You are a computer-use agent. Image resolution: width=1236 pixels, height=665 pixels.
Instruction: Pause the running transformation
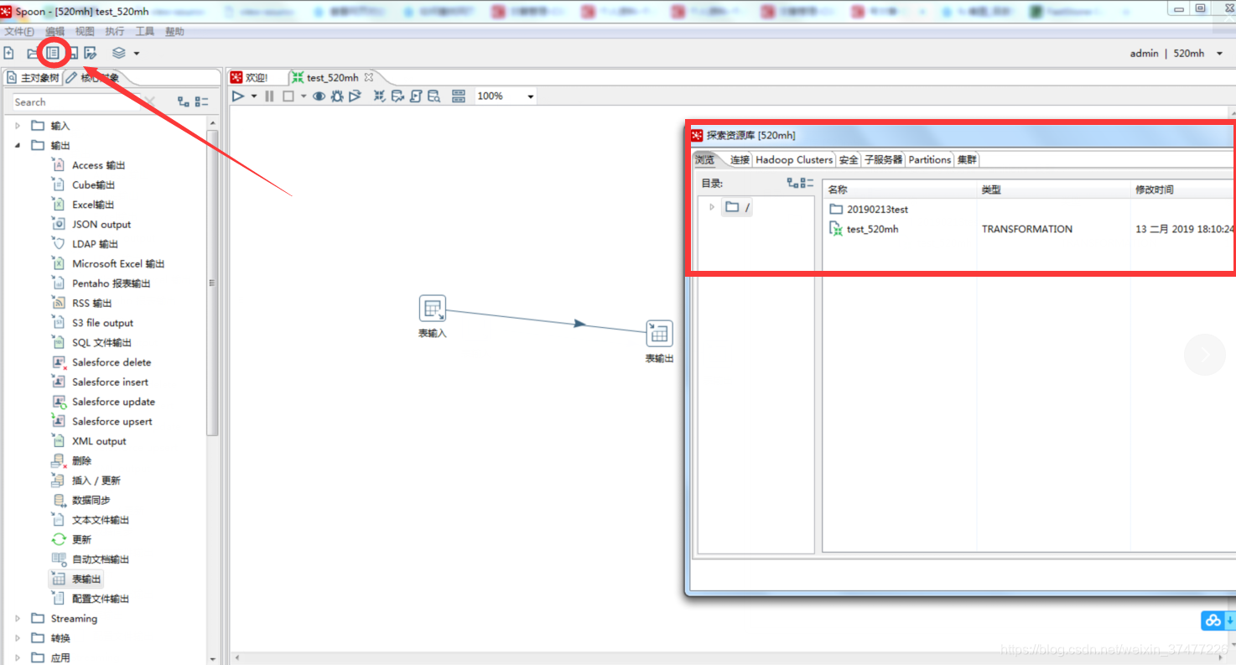[x=269, y=96]
